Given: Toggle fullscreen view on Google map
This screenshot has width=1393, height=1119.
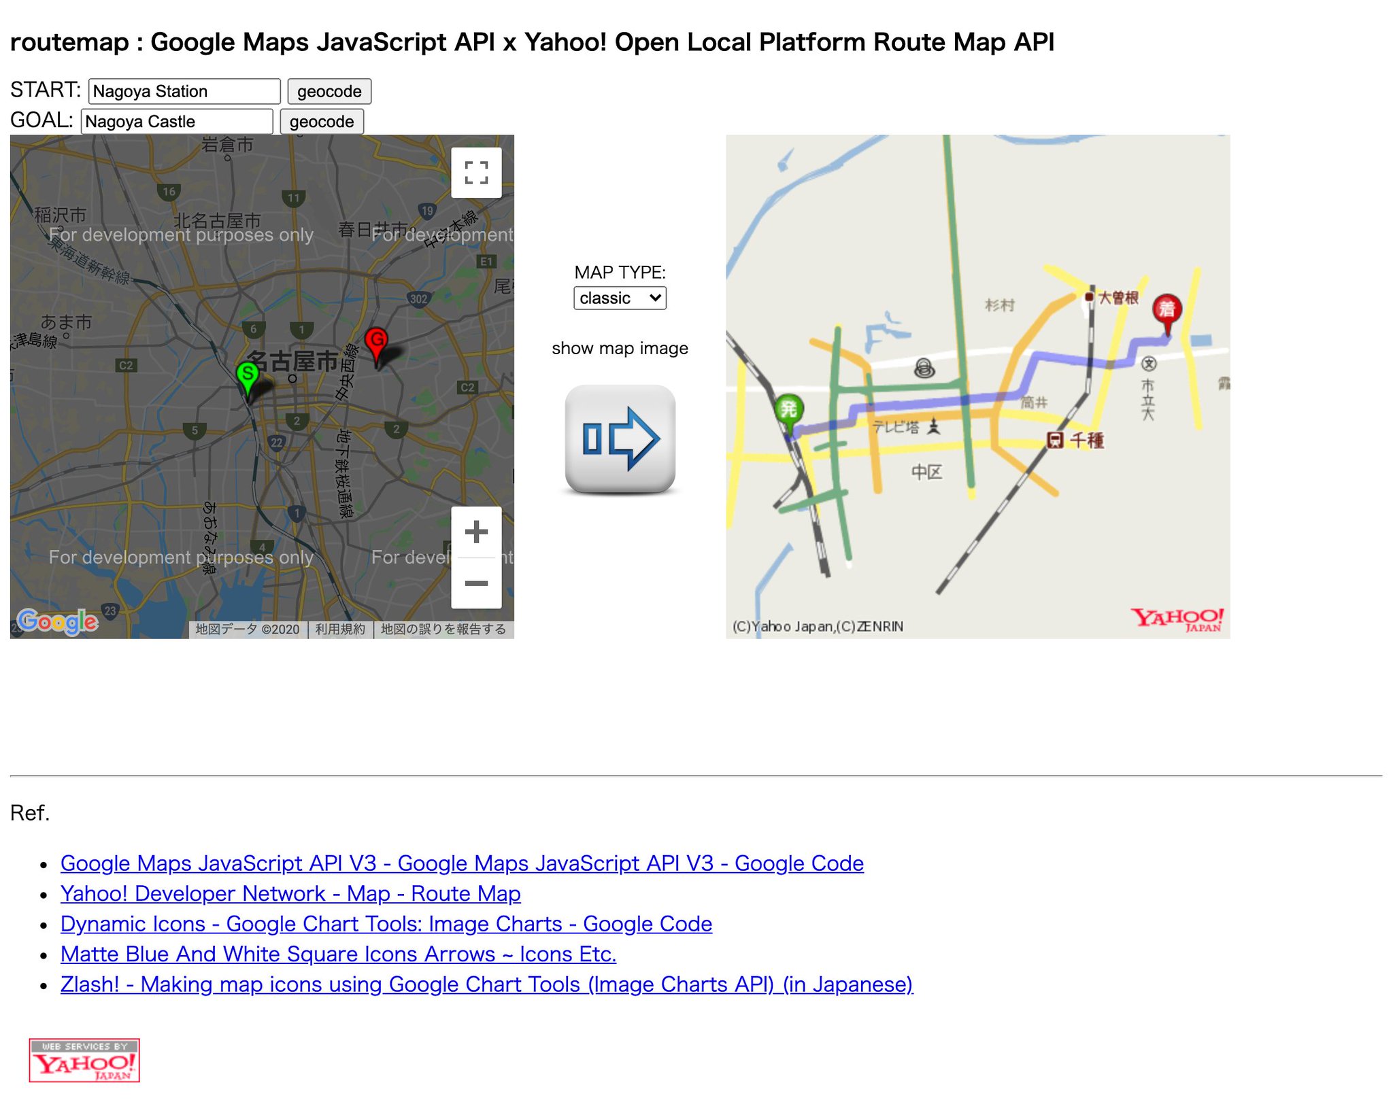Looking at the screenshot, I should tap(476, 173).
